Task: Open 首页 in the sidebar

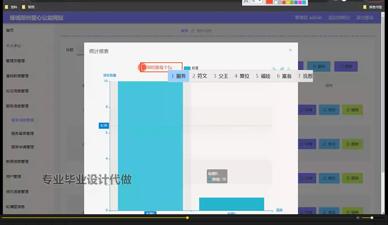Action: click(x=10, y=30)
